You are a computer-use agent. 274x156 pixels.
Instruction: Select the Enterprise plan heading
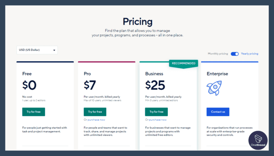tap(217, 74)
